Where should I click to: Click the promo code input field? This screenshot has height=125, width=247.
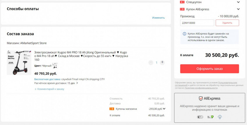point(197,23)
